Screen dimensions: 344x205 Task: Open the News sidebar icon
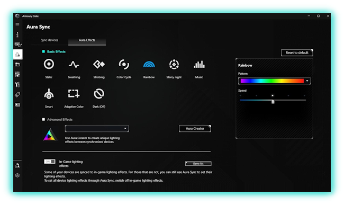point(17,105)
